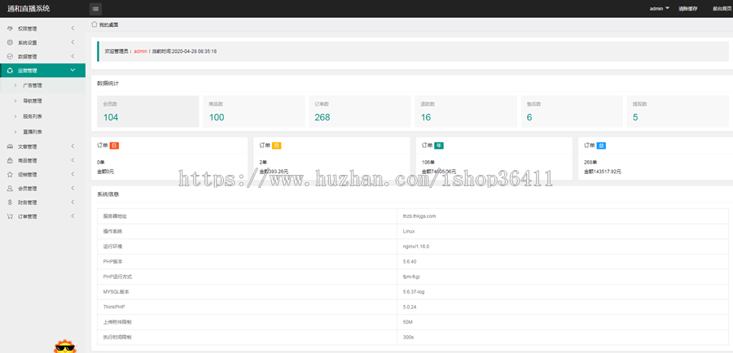
Task: Click the 数据管理 checkmark icon
Action: (x=10, y=56)
